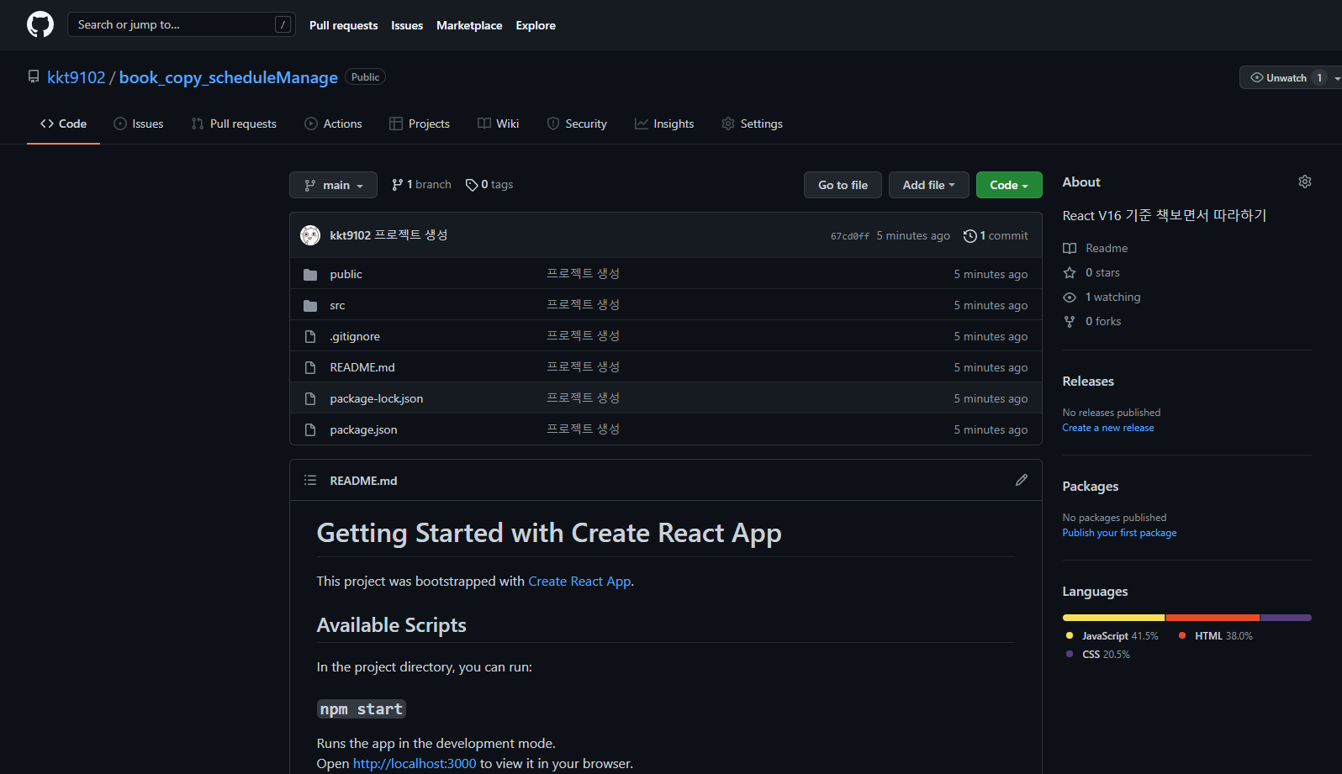Click the tag icon showing 0 tags

point(472,185)
